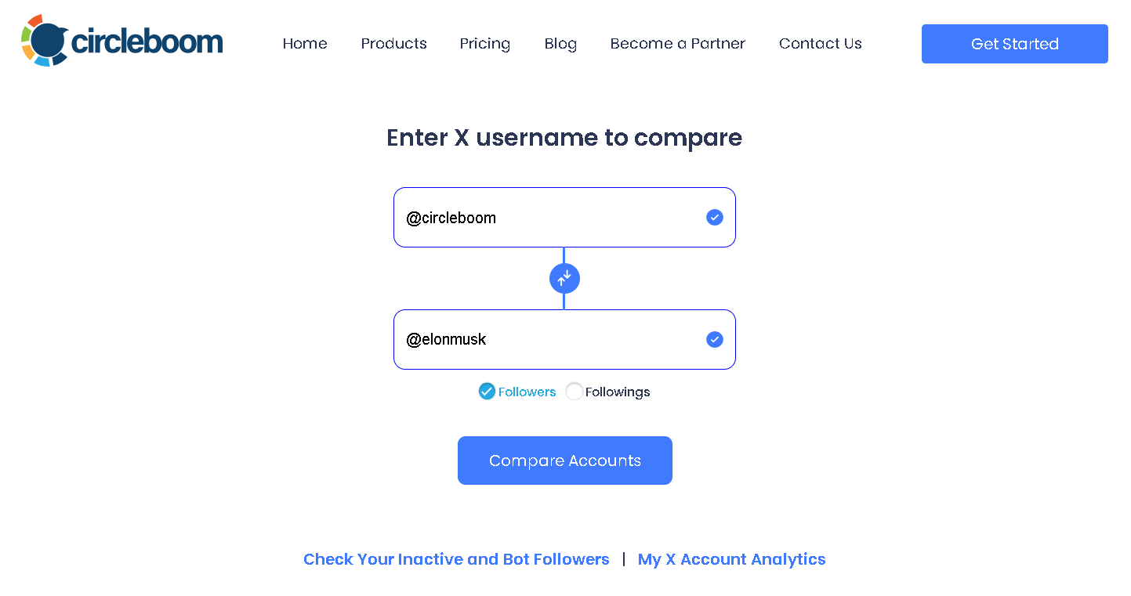Image resolution: width=1131 pixels, height=596 pixels.
Task: Toggle the comparison mode to Followings
Action: (575, 391)
